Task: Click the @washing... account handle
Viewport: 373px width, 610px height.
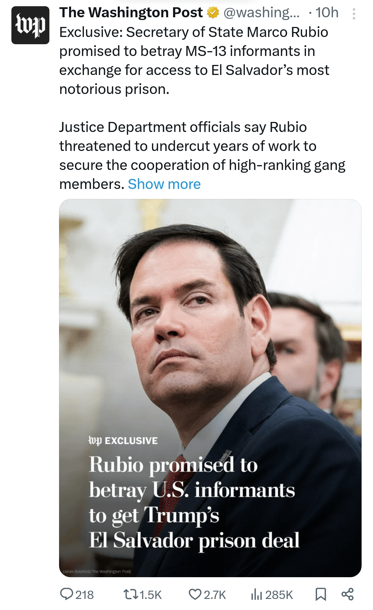Action: [x=261, y=13]
